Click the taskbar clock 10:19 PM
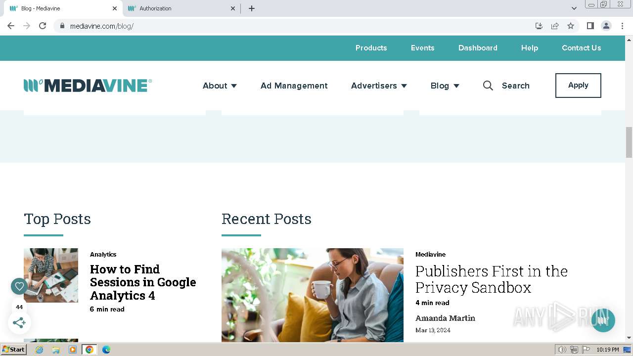This screenshot has width=633, height=356. tap(607, 350)
